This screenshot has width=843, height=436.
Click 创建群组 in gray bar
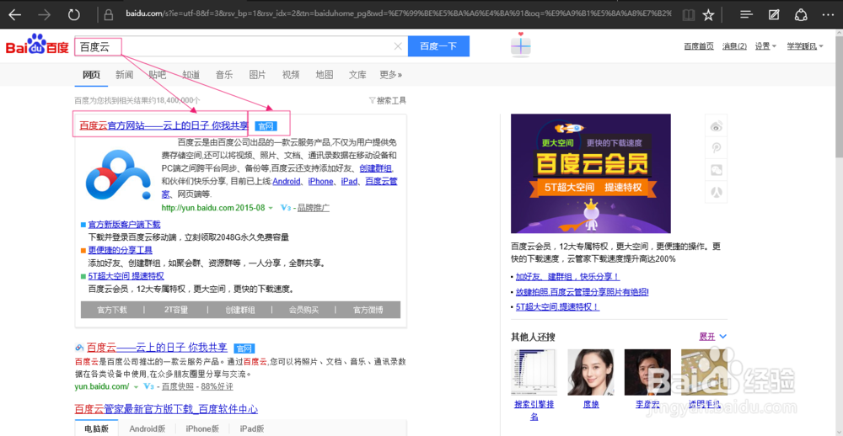click(239, 310)
